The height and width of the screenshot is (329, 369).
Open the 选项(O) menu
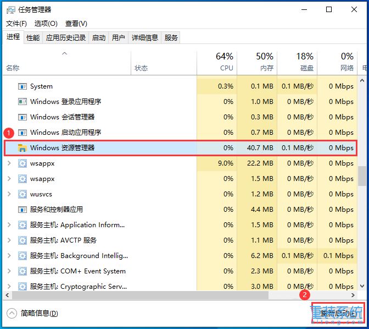pos(46,23)
